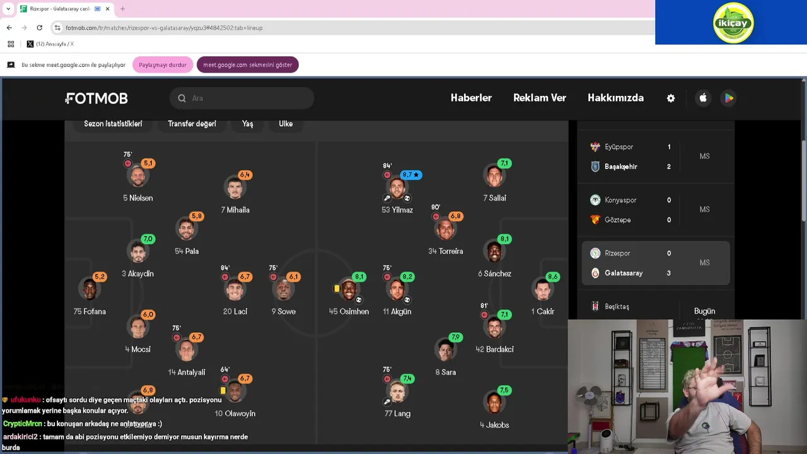Screen dimensions: 807x454
Task: Open player Torreira's photo
Action: [446, 229]
